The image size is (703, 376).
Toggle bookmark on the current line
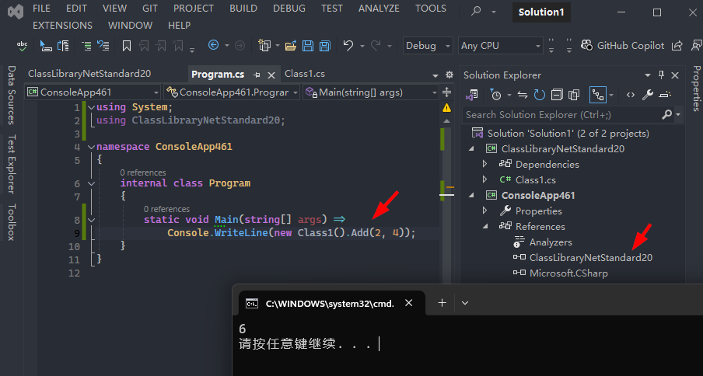127,46
